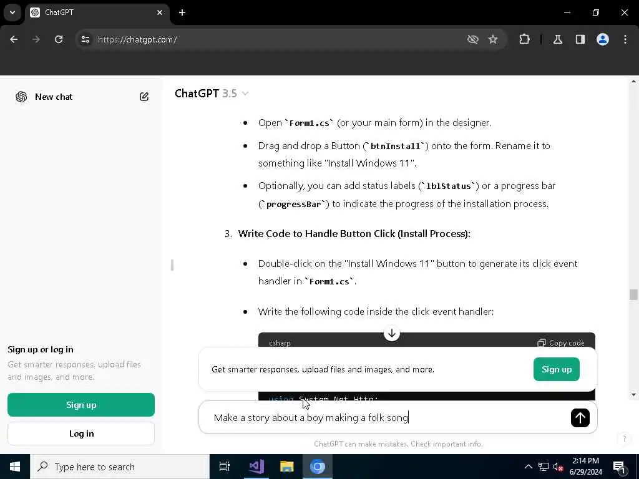The height and width of the screenshot is (479, 639).
Task: Close the ChatGPT tab
Action: [x=160, y=12]
